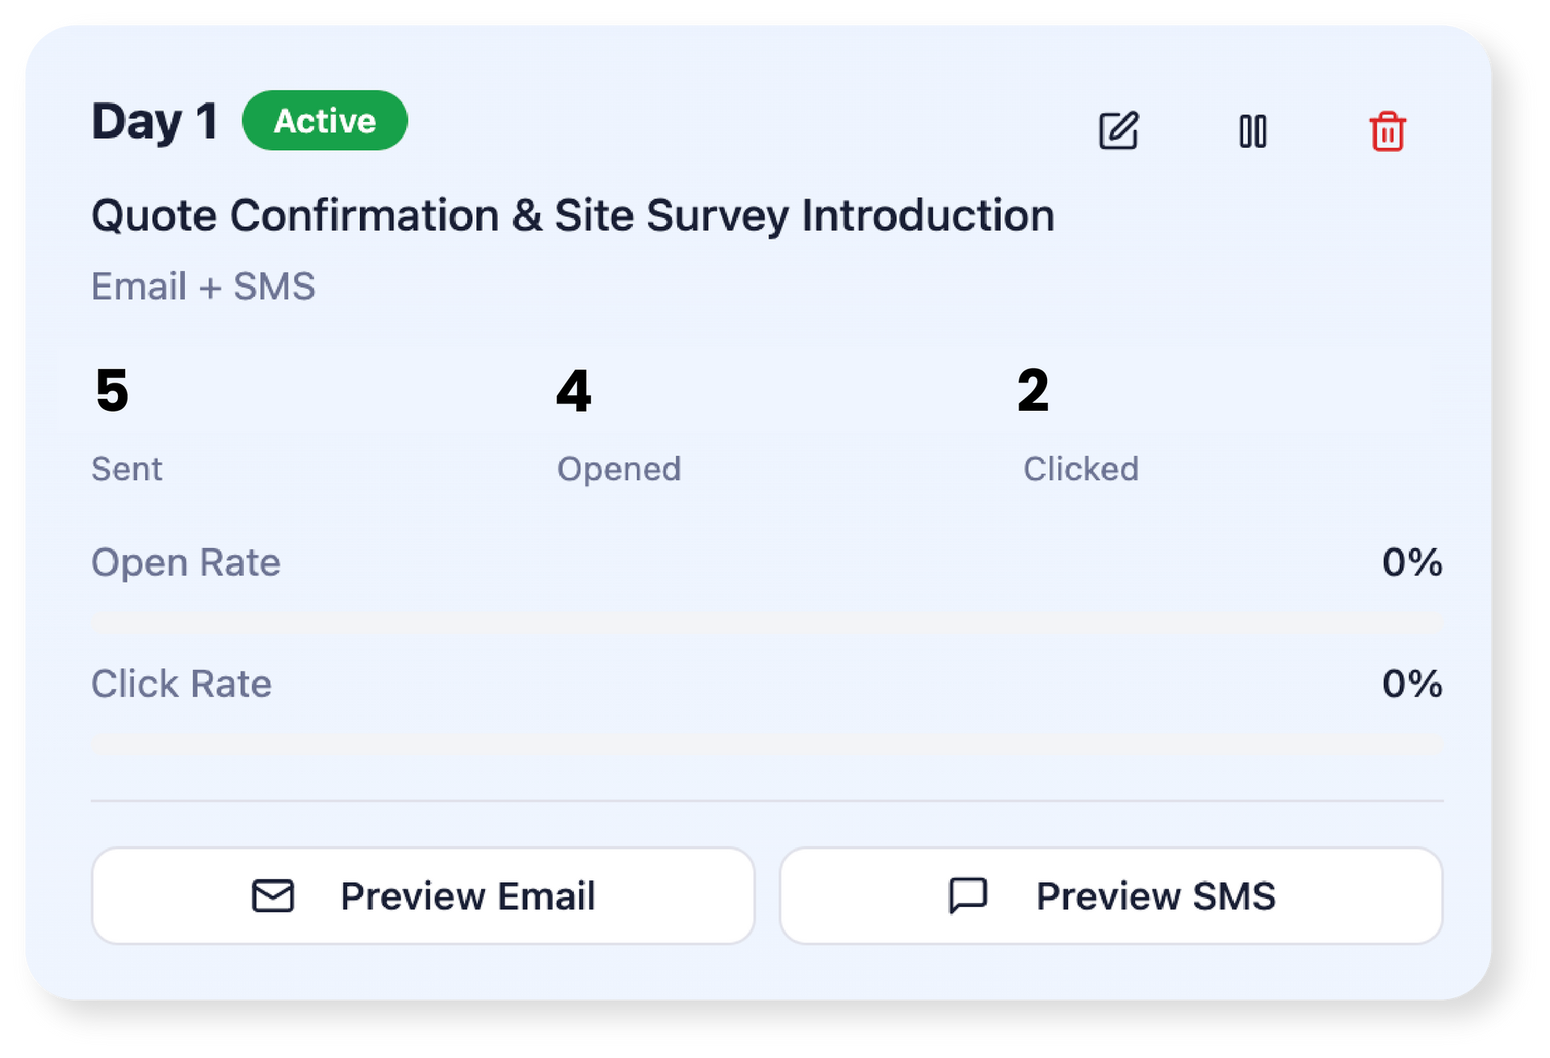The image size is (1550, 1058).
Task: Click the Open Rate progress bar
Action: (x=766, y=622)
